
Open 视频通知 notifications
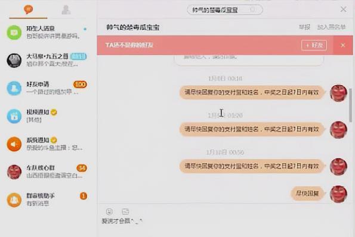tap(48, 116)
